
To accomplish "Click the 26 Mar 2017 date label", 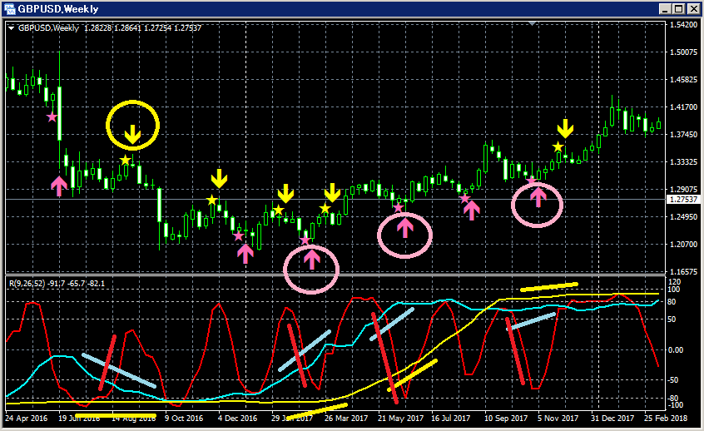I will tap(345, 418).
